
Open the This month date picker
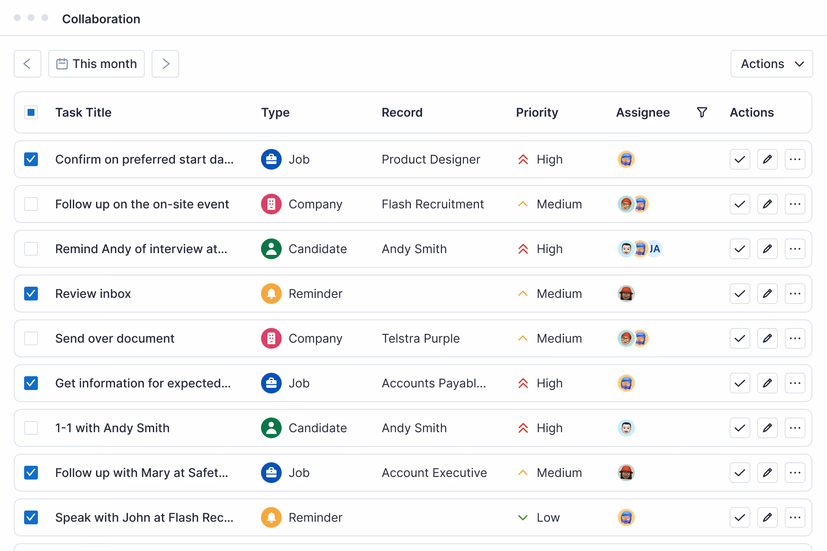(96, 64)
